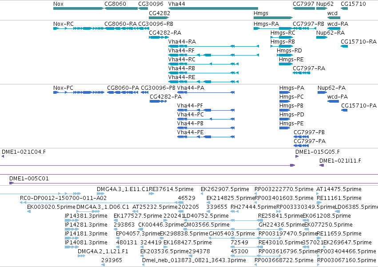Screen dimensions: 378x267
Task: Click the RE37614.5prime EST marker
Action: (x=151, y=194)
